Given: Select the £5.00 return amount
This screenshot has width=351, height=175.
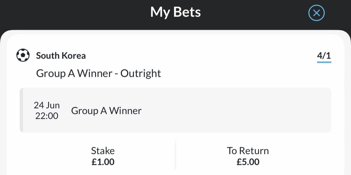Looking at the screenshot, I should click(x=248, y=162).
